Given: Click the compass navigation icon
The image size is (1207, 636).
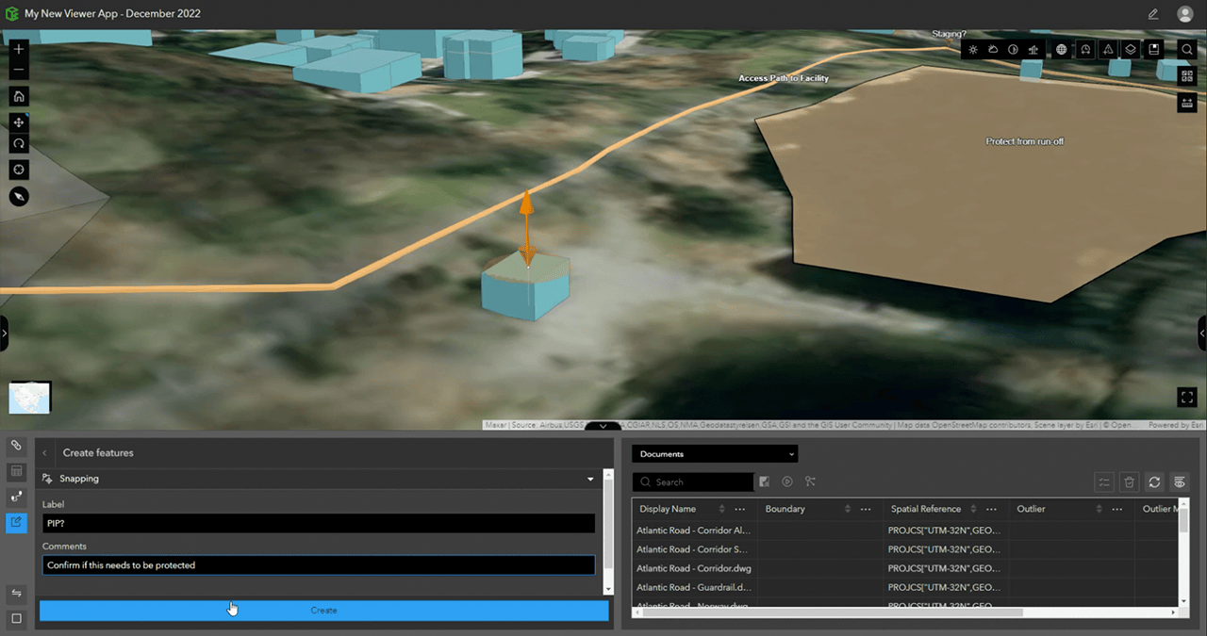Looking at the screenshot, I should point(18,196).
